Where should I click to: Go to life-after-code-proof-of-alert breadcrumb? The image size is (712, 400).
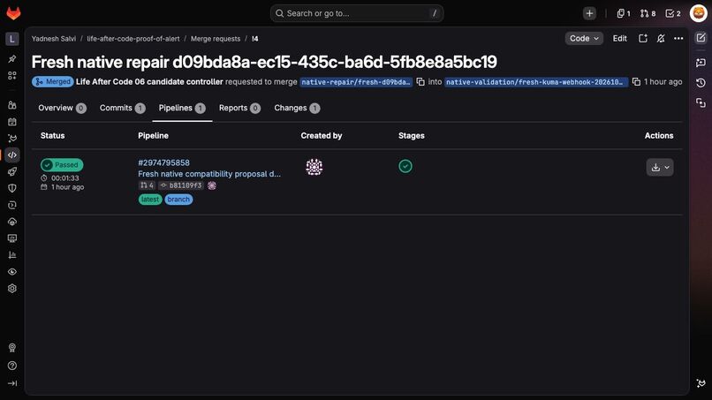coord(133,39)
